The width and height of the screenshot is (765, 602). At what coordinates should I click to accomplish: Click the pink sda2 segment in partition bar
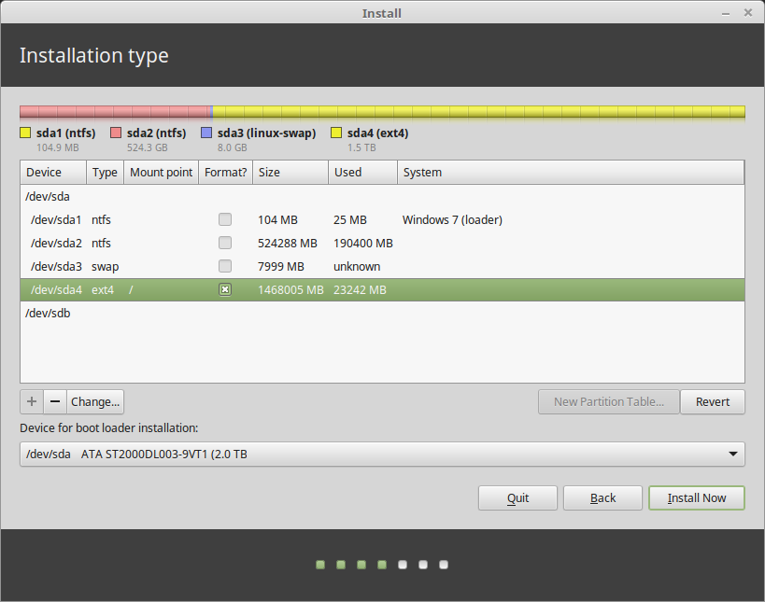point(115,112)
